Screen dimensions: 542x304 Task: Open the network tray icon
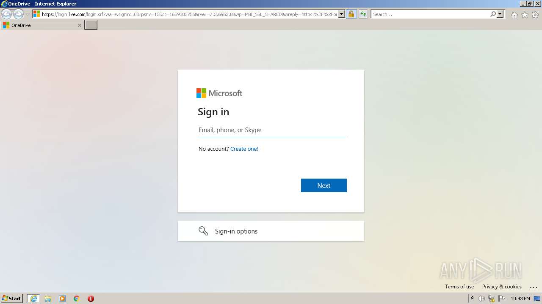[x=492, y=299]
